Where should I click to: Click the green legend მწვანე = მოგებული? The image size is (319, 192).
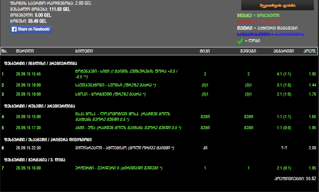click(258, 15)
